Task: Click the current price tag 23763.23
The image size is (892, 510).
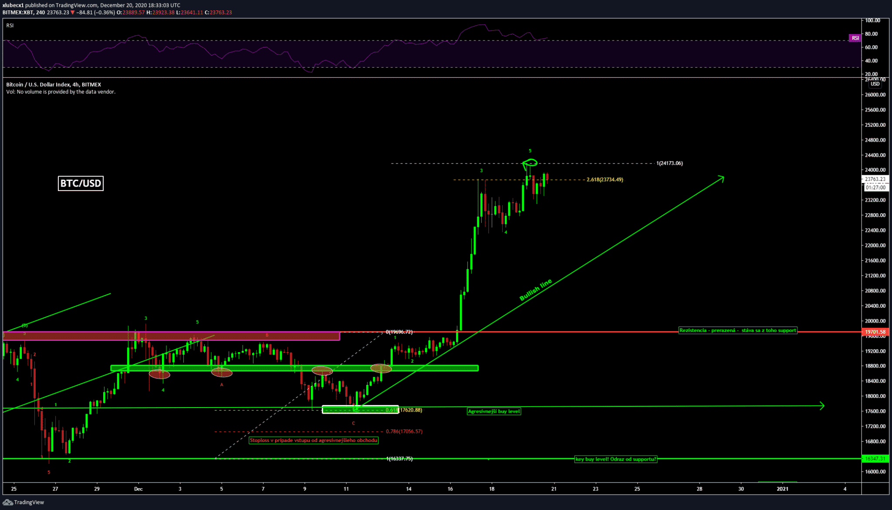Action: coord(875,179)
